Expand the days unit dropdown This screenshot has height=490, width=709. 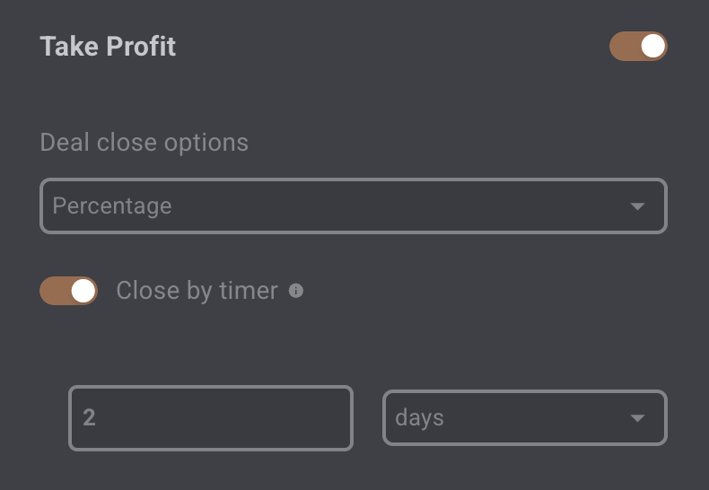[525, 417]
